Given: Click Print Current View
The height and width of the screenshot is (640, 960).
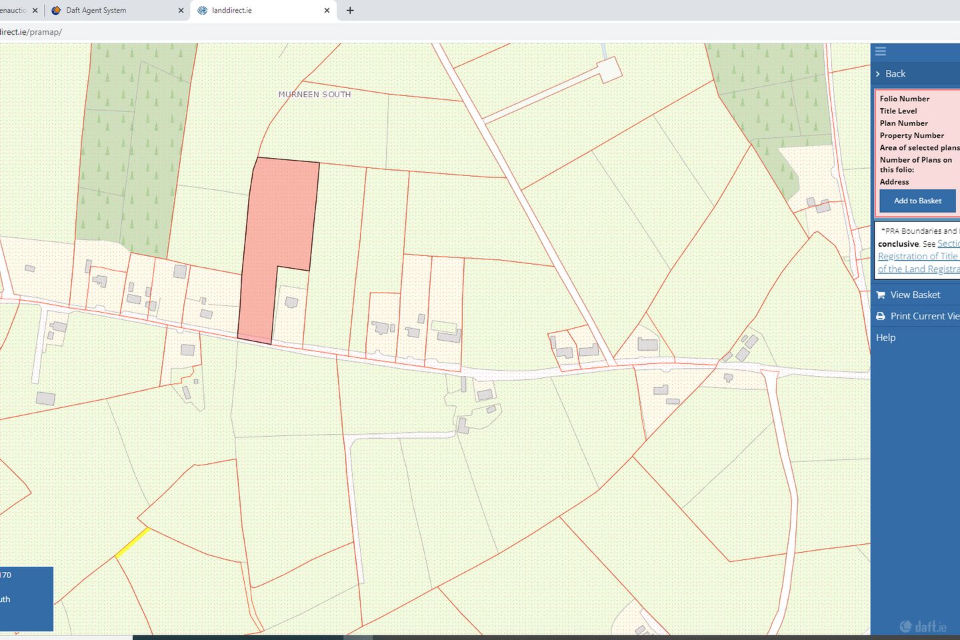Looking at the screenshot, I should click(x=923, y=315).
